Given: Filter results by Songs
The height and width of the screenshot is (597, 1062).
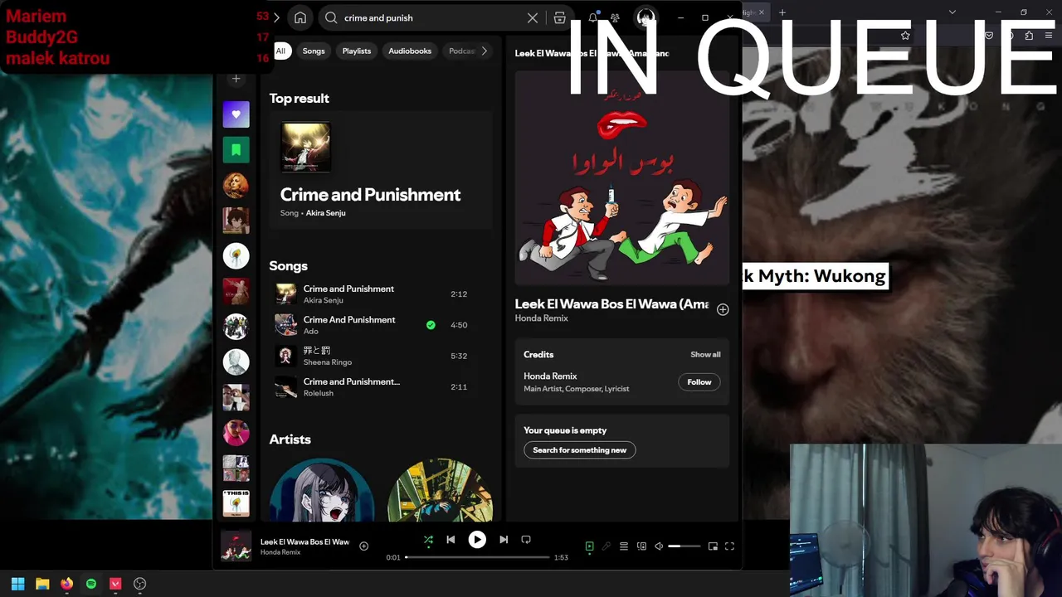Looking at the screenshot, I should [314, 51].
